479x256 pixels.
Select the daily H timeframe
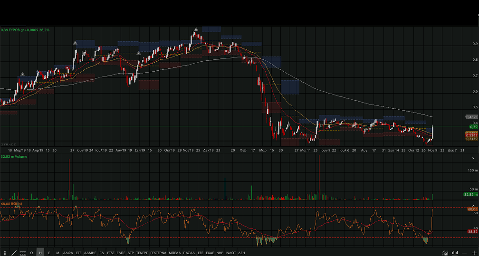(40, 253)
